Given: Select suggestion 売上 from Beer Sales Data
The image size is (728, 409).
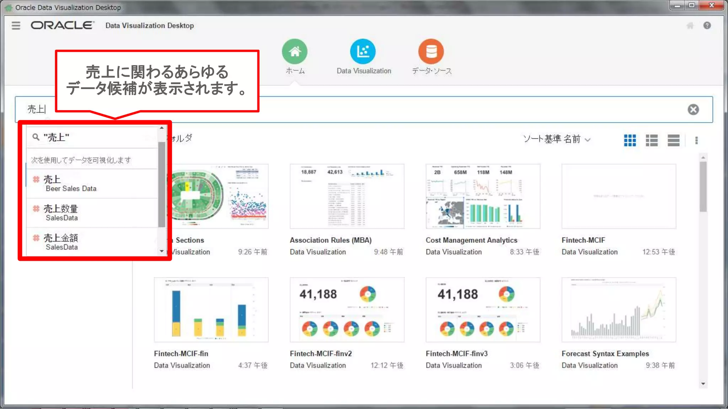Looking at the screenshot, I should click(x=92, y=184).
